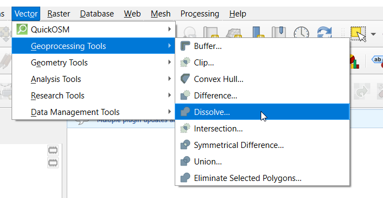The height and width of the screenshot is (198, 383).
Task: Choose Dissolve... tool
Action: [262, 112]
